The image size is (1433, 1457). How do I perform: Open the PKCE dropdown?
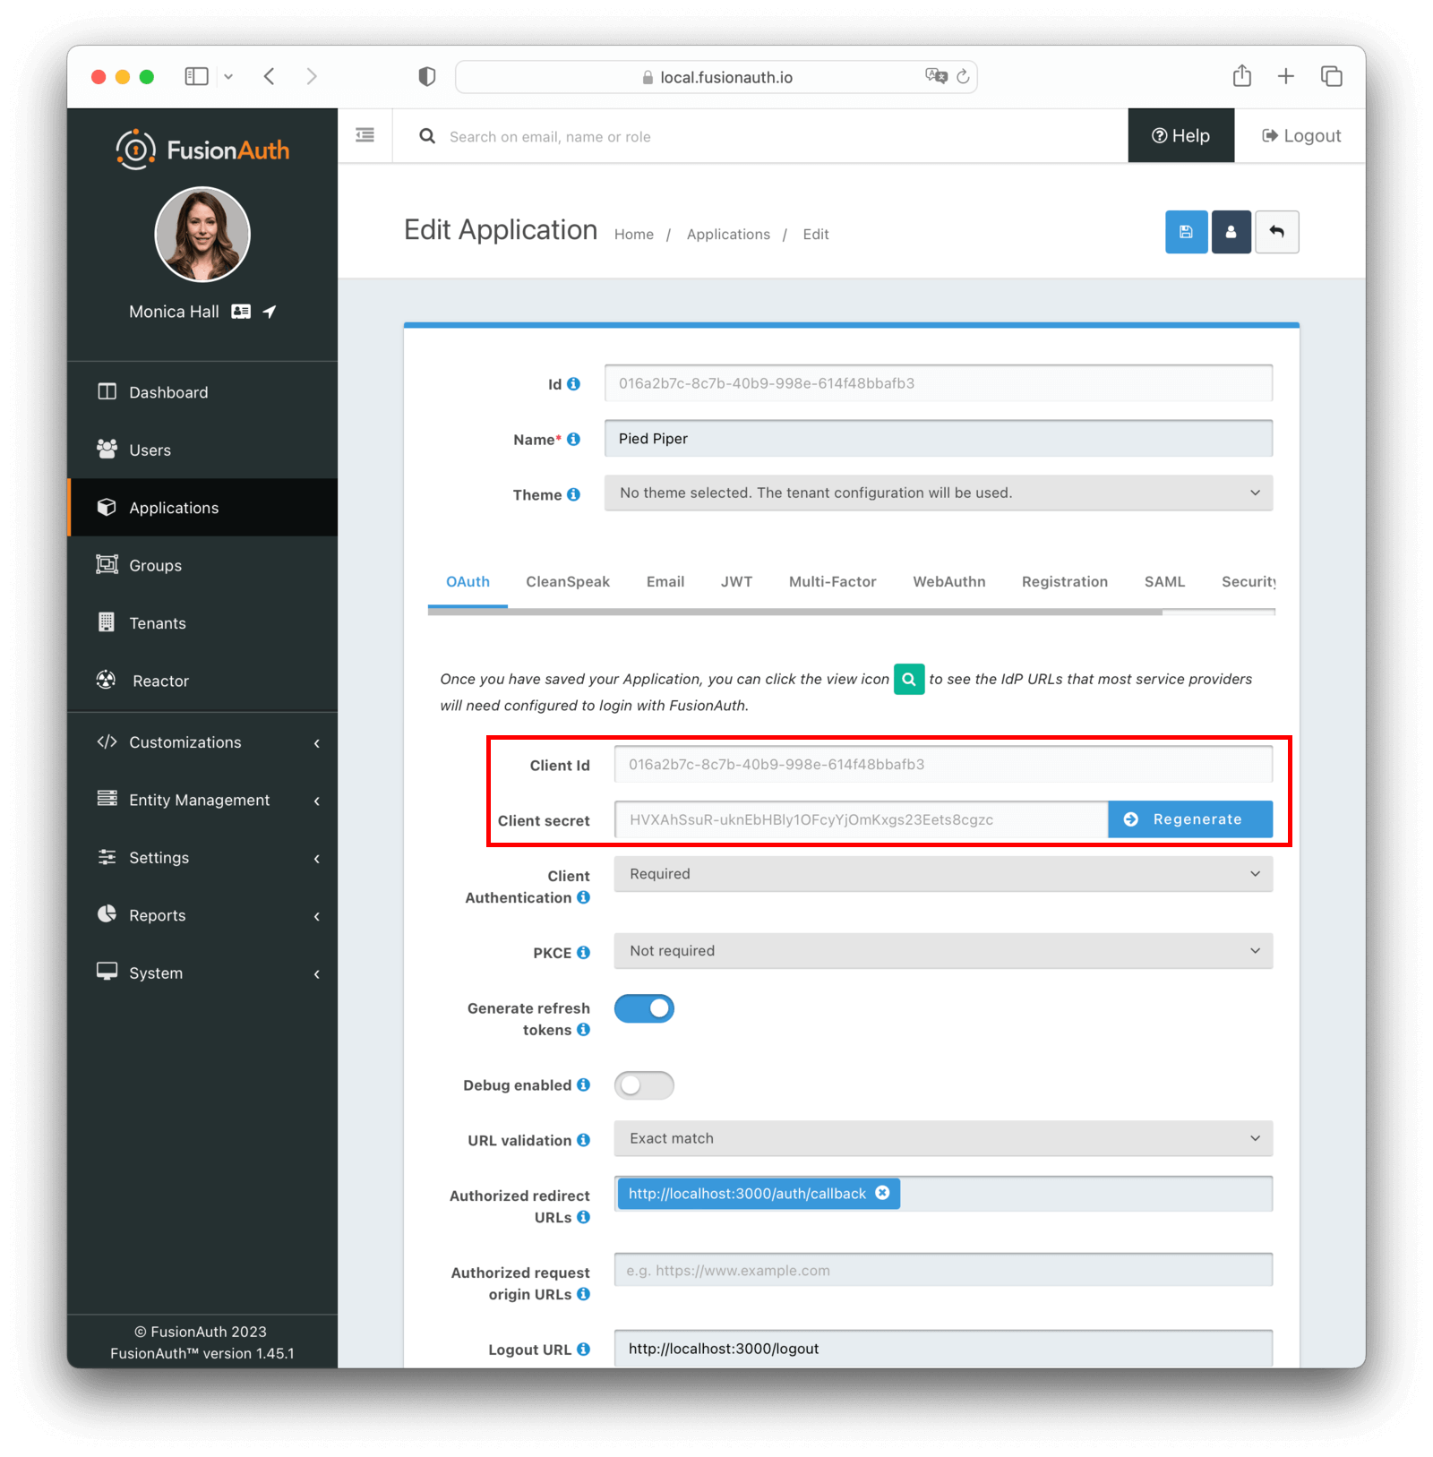(x=943, y=951)
